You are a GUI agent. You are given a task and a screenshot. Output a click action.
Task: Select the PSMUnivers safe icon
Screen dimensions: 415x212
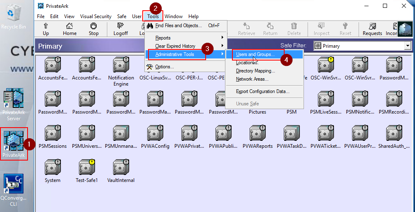click(x=87, y=133)
